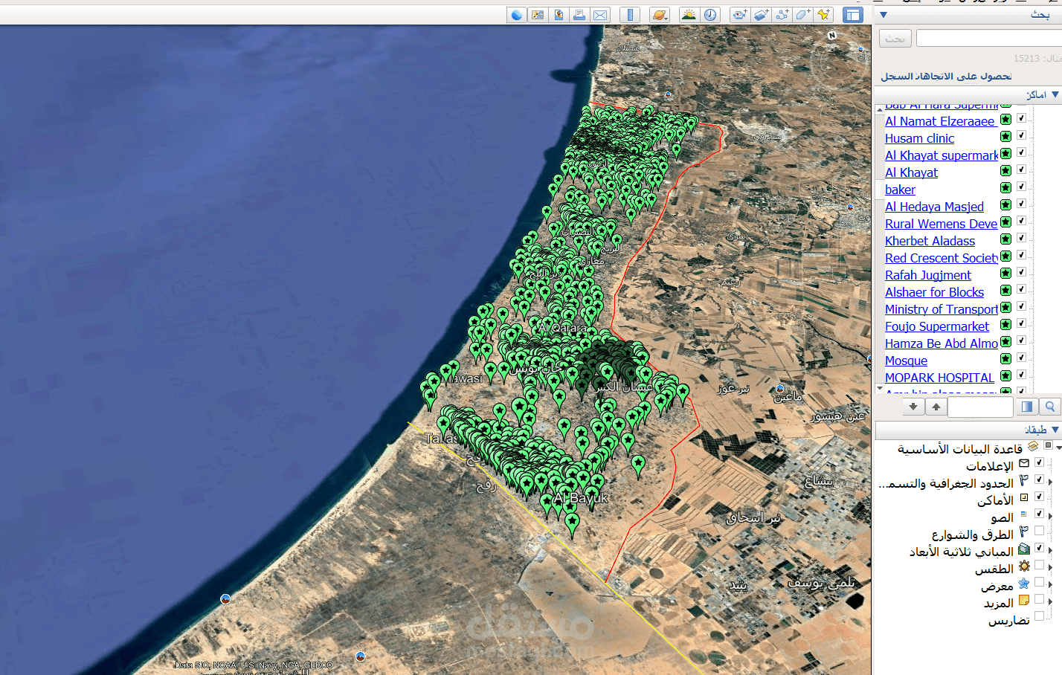Viewport: 1062px width, 675px height.
Task: Select the Add Placemark pushpin tool
Action: pyautogui.click(x=823, y=14)
